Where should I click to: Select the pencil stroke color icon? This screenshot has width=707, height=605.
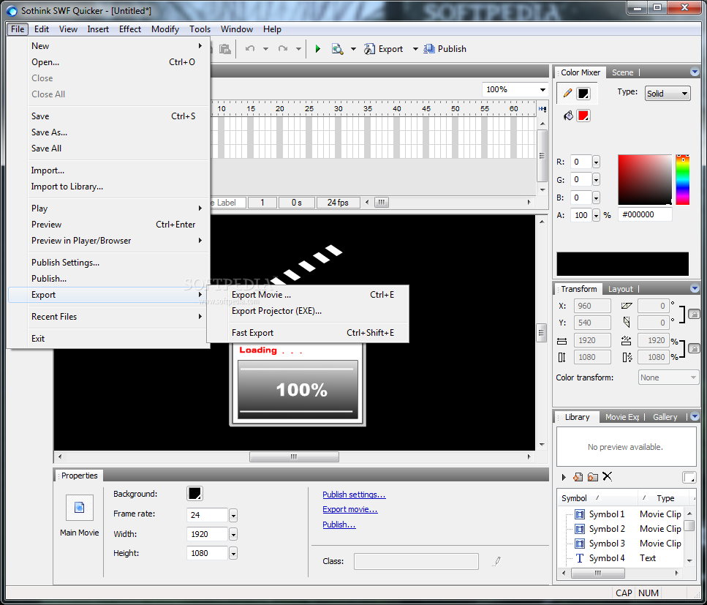[567, 94]
